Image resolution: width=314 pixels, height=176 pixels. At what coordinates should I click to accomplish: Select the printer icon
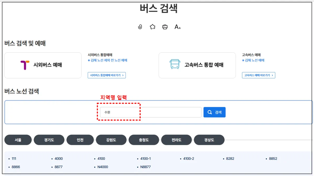coord(165,26)
